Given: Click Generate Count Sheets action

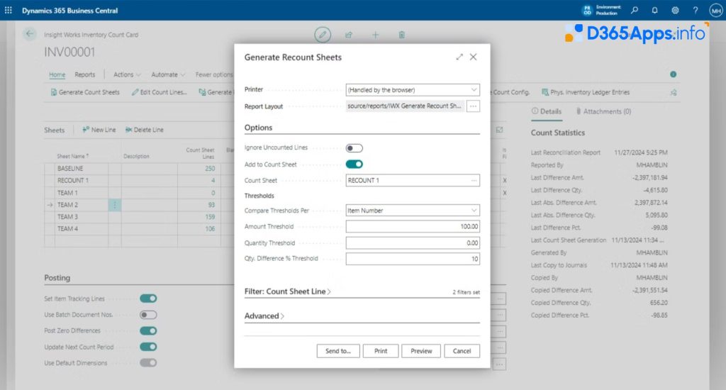Looking at the screenshot, I should pyautogui.click(x=85, y=93).
